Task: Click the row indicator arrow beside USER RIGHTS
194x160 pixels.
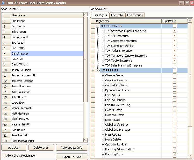Action: [93, 70]
